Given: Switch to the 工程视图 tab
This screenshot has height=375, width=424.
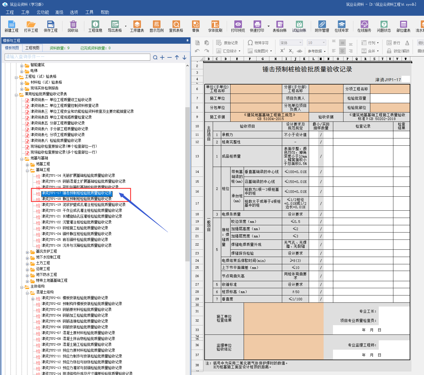Looking at the screenshot, I should coord(32,48).
